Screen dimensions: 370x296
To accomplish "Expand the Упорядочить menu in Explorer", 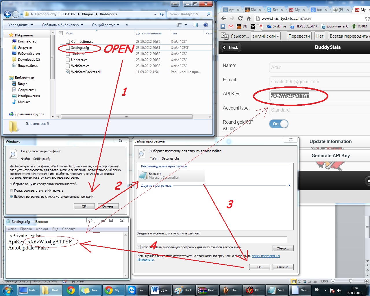I will [x=21, y=25].
